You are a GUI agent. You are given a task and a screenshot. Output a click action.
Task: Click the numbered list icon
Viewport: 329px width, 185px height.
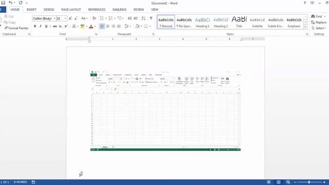pos(111,18)
